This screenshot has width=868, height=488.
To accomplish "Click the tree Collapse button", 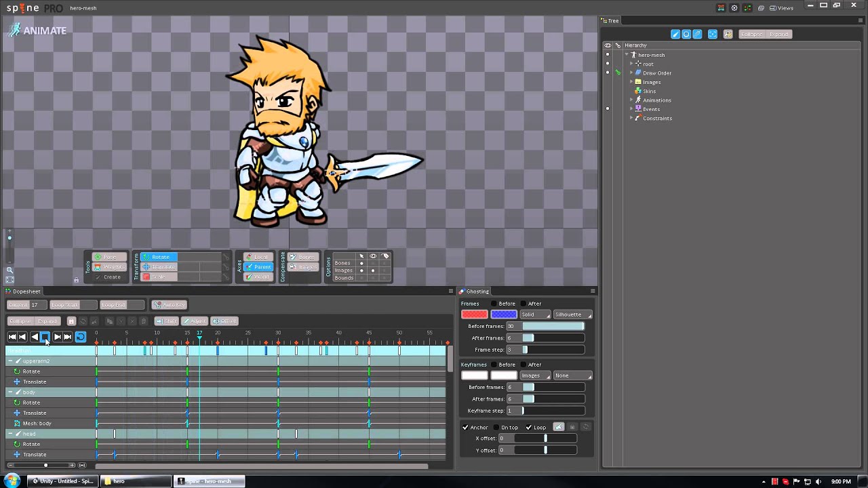I will click(x=751, y=35).
